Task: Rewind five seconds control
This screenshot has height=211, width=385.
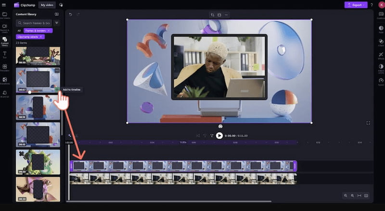Action: 205,136
